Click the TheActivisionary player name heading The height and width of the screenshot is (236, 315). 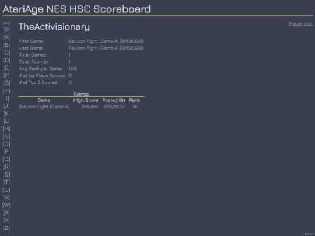[54, 27]
